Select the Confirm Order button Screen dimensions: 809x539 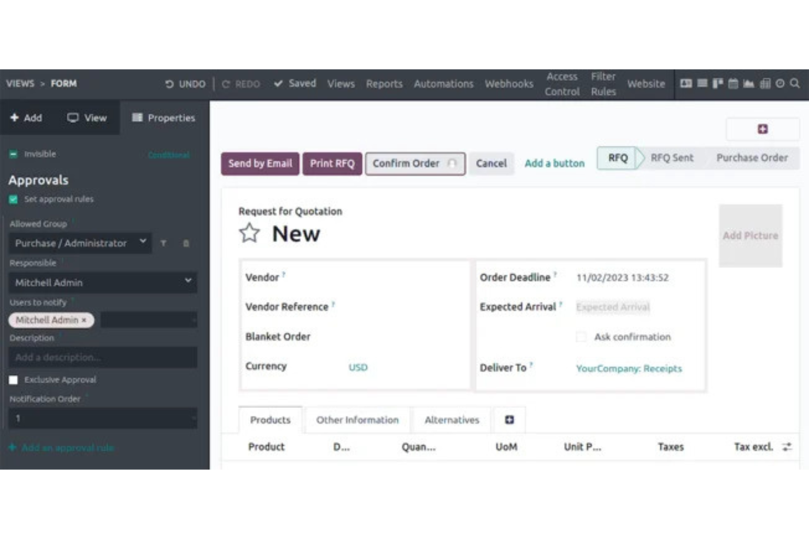415,163
